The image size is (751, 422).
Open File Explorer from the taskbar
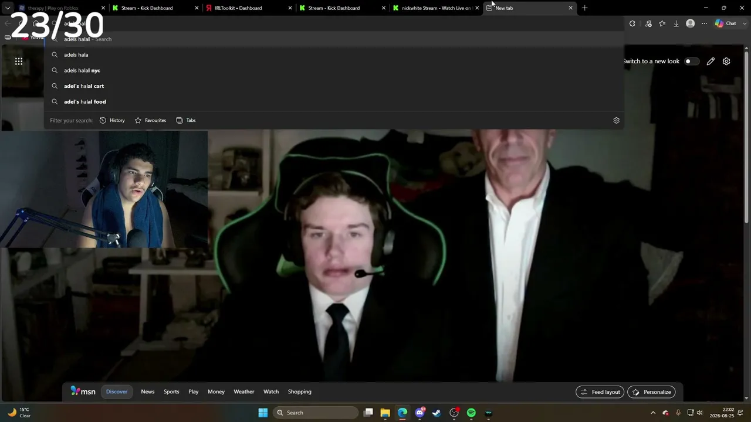click(385, 413)
